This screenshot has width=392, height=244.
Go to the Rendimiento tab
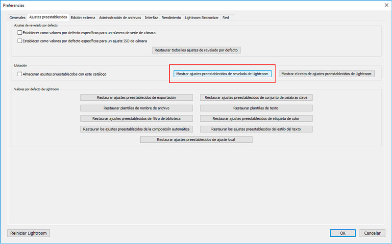171,18
